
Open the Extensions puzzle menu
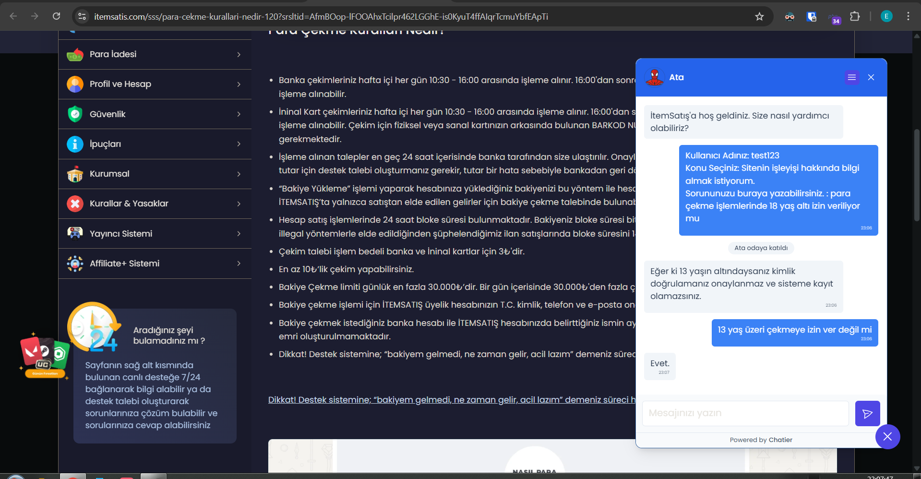pyautogui.click(x=855, y=16)
